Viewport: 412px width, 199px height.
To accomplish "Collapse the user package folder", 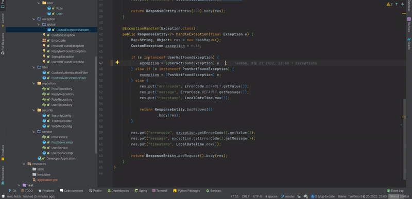I will [x=38, y=3].
